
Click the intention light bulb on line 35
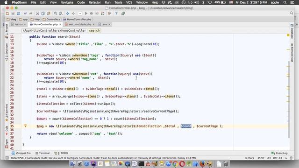(25, 126)
